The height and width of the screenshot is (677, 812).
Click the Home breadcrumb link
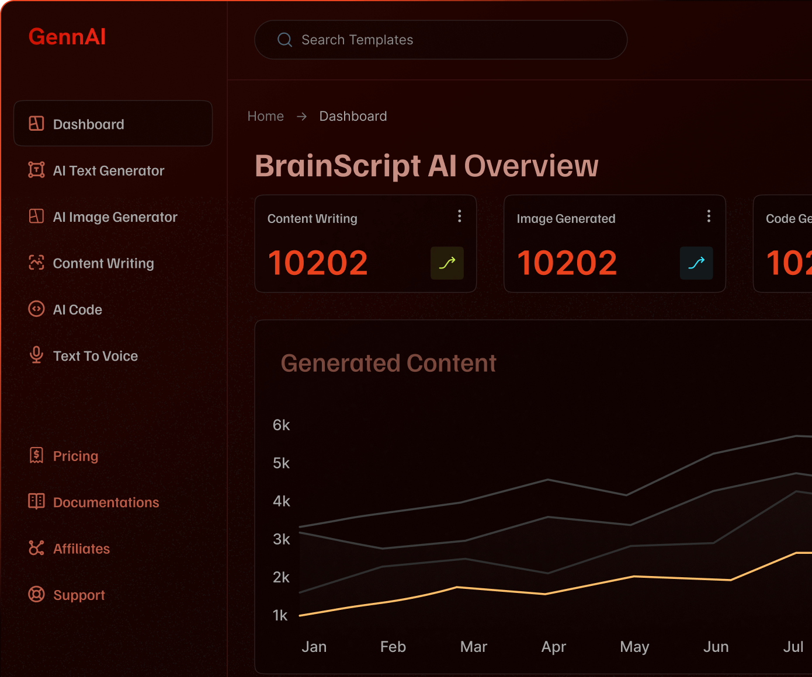pos(265,116)
